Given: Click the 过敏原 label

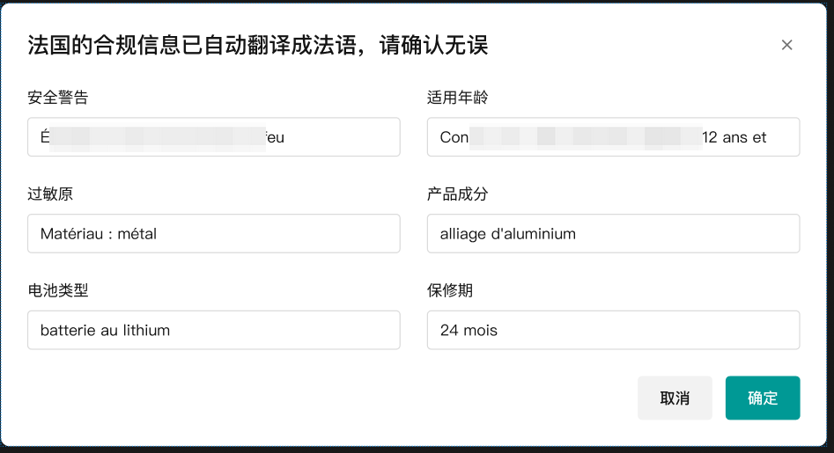Looking at the screenshot, I should [x=50, y=194].
